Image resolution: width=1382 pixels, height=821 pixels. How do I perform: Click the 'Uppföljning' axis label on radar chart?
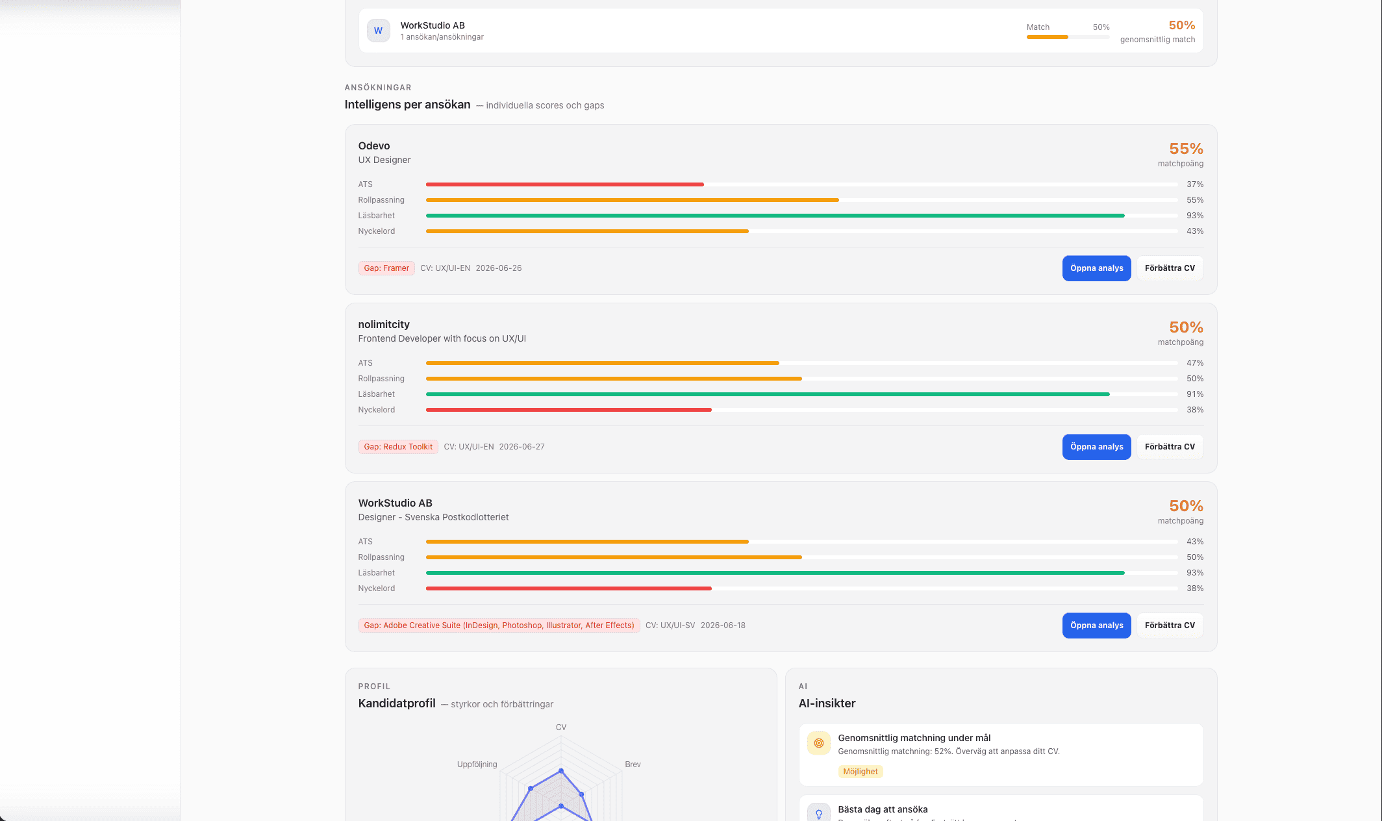(477, 764)
